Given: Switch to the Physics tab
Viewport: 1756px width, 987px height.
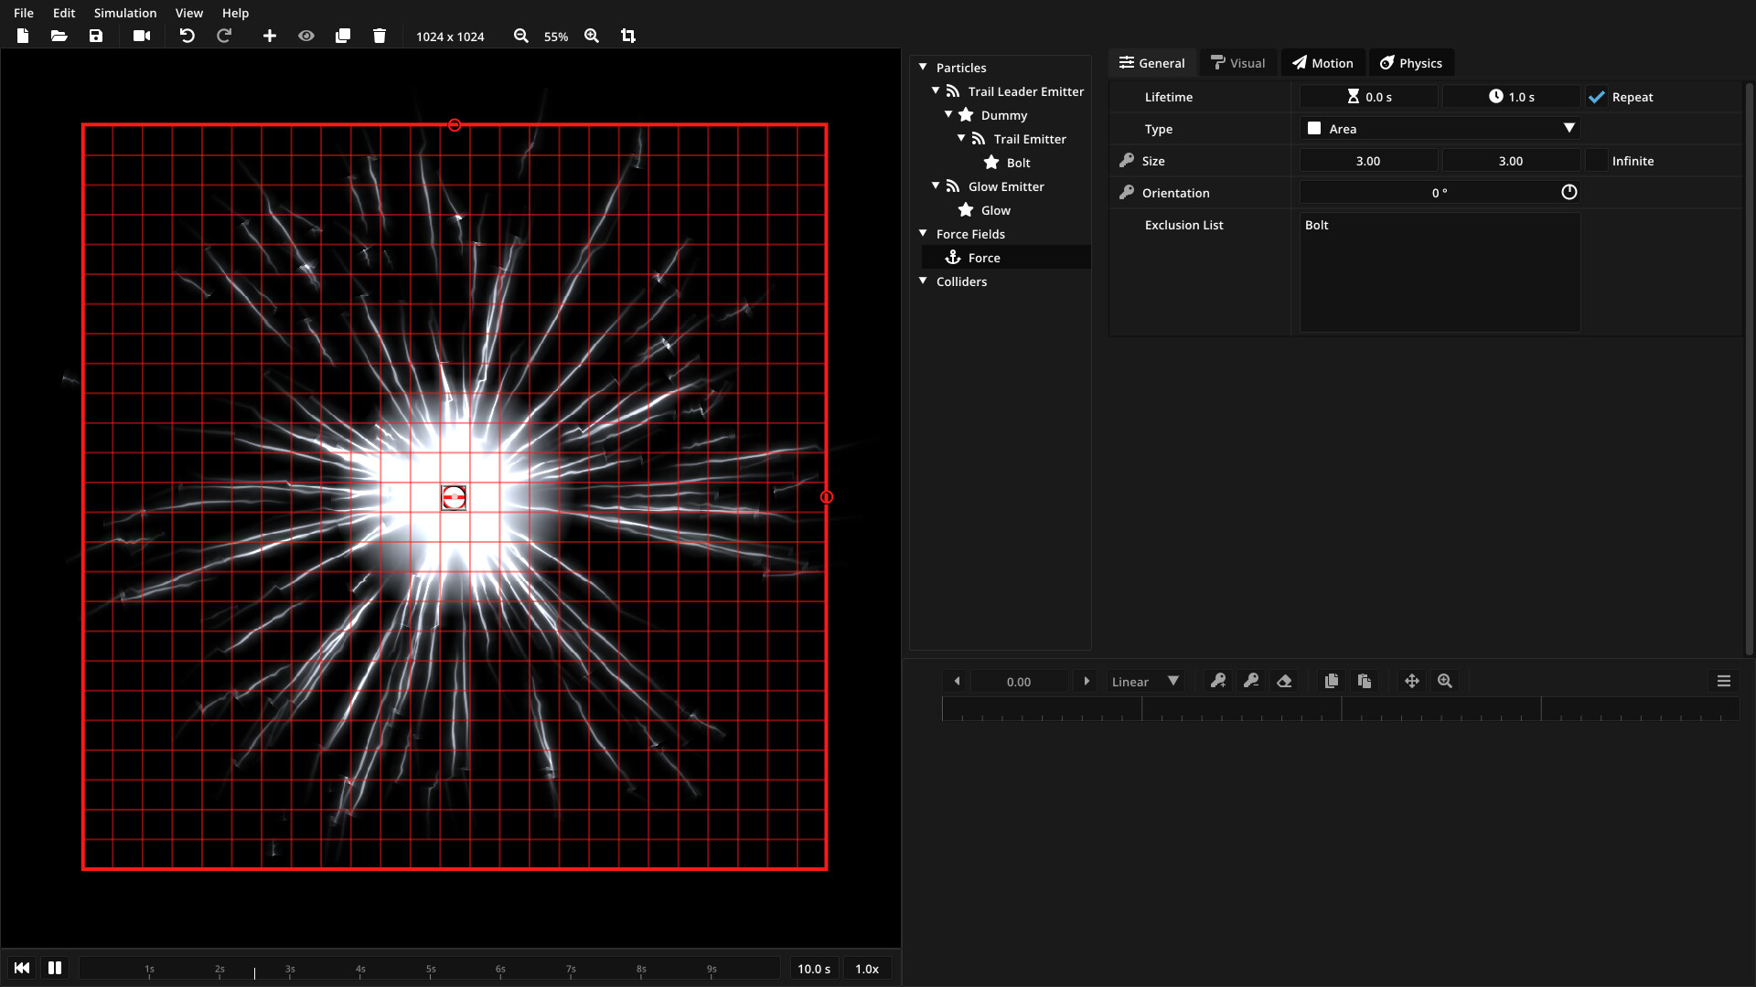Looking at the screenshot, I should click(1410, 63).
